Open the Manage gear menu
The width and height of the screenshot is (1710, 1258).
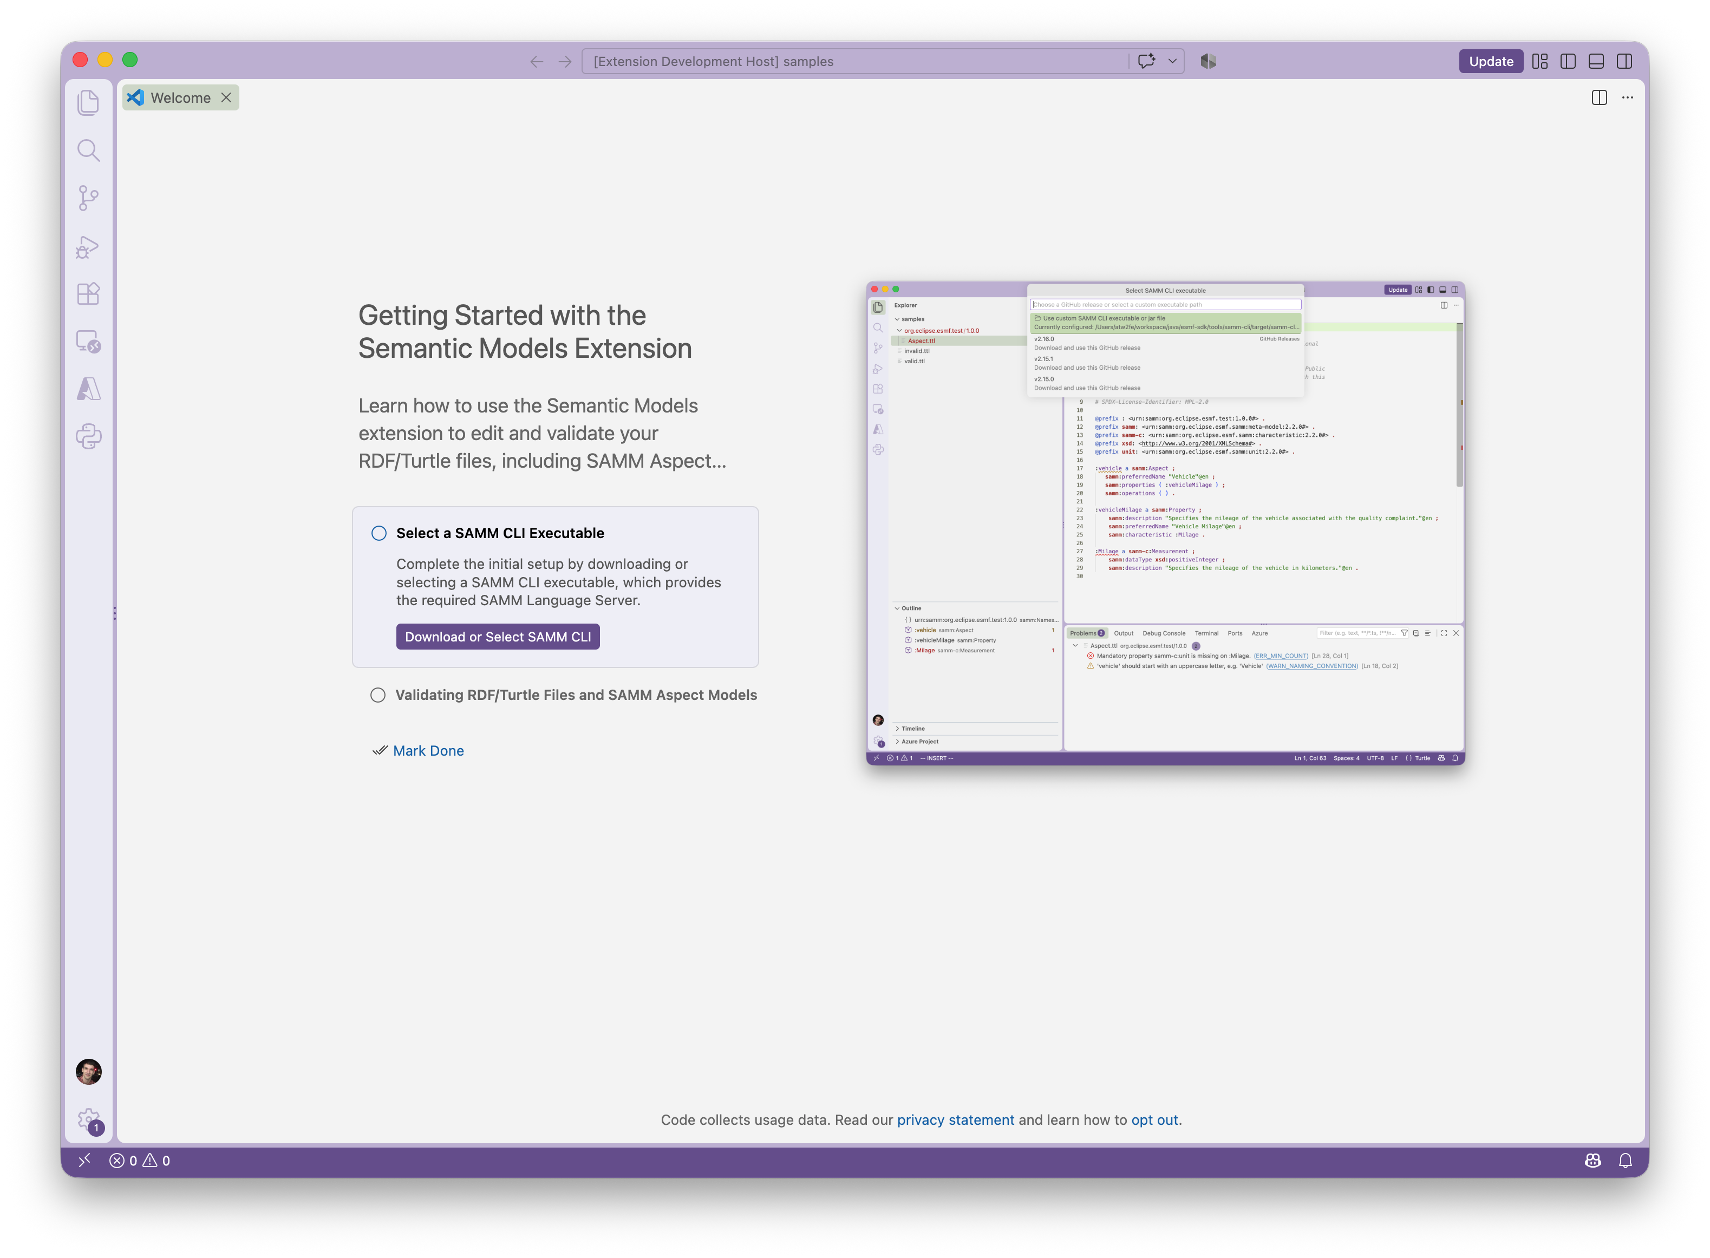(x=89, y=1120)
